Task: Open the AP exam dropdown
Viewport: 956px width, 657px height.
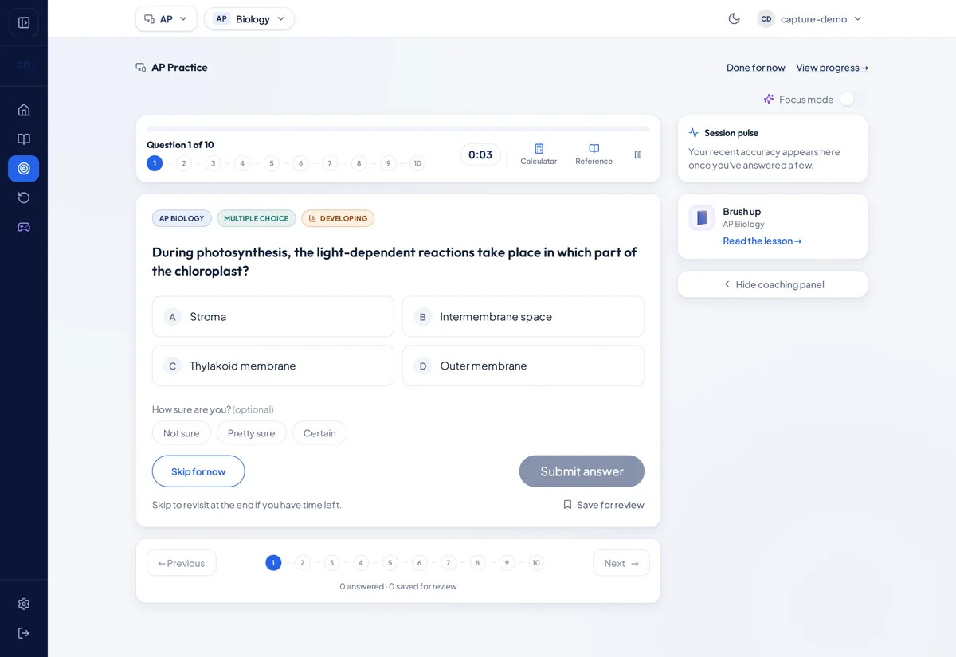Action: coord(167,18)
